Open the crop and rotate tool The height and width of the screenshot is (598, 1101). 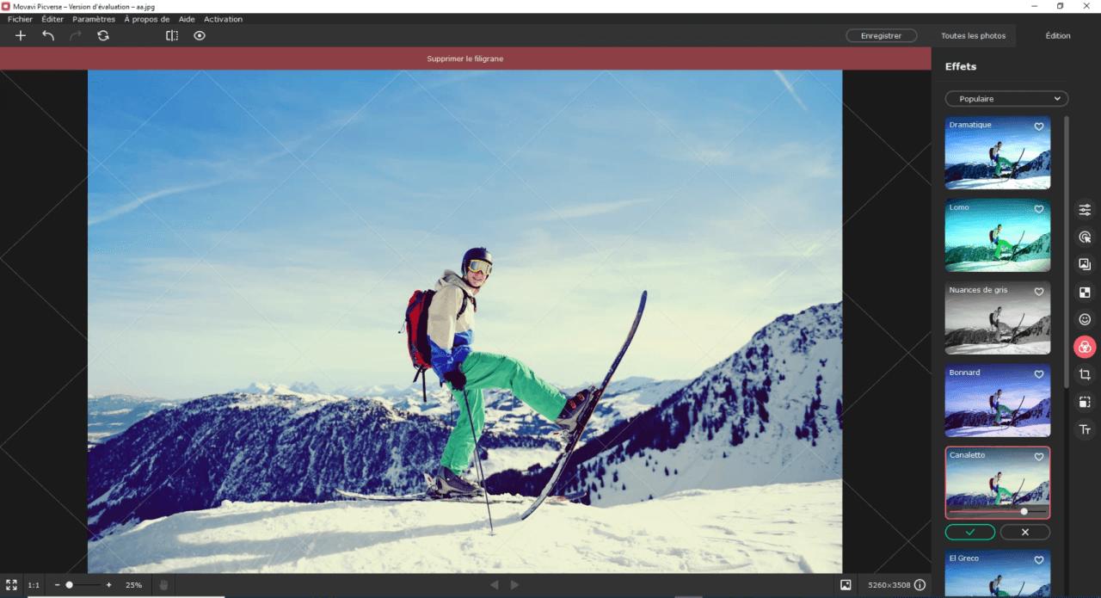click(x=1085, y=374)
